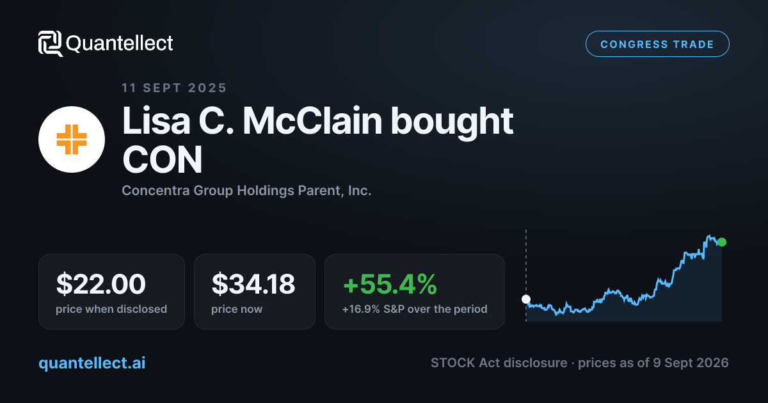Click the price when disclosed label

(x=111, y=309)
